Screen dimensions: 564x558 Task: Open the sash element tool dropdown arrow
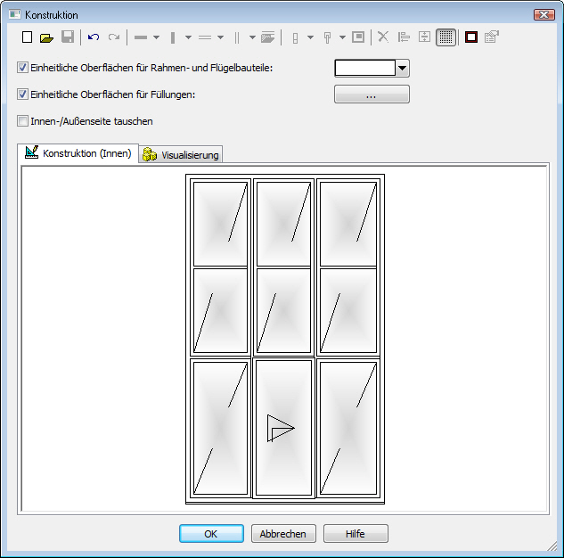310,37
